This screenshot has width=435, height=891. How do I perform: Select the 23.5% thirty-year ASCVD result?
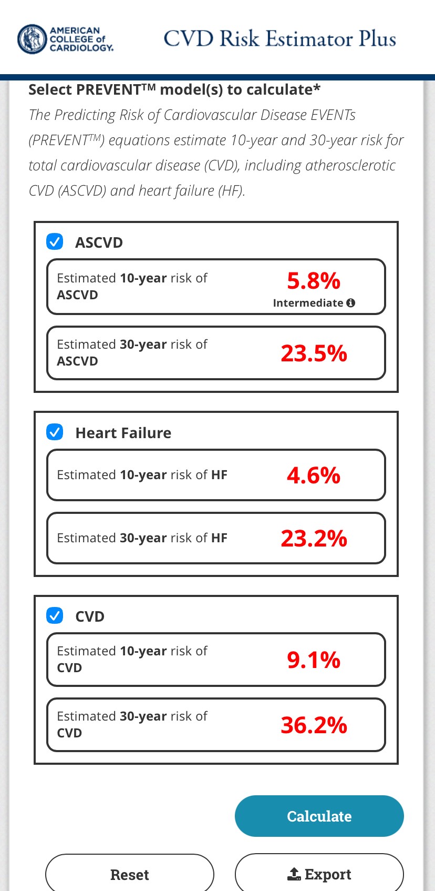click(314, 353)
